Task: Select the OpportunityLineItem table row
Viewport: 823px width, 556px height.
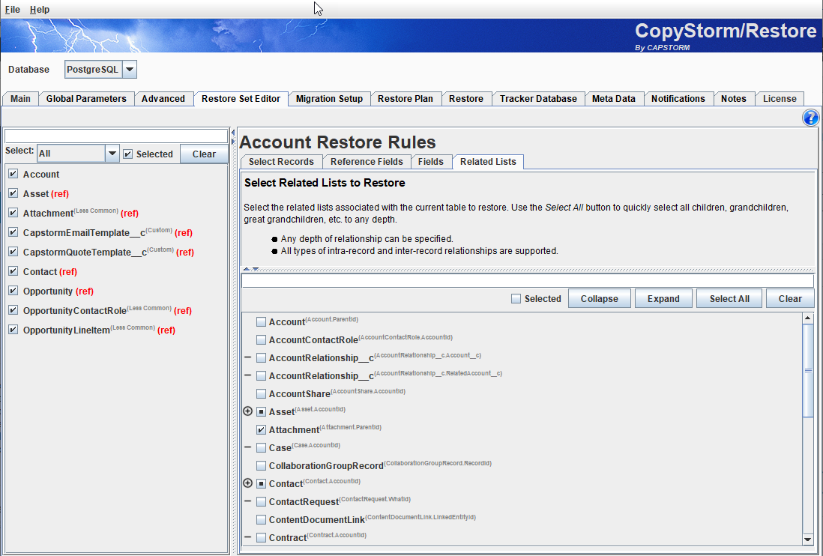Action: point(118,330)
